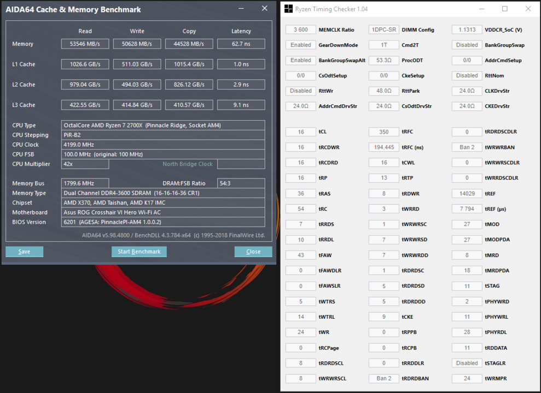
Task: Click the tREF (µs) value 7 794
Action: (467, 209)
